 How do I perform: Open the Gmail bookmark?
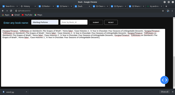tap(15, 15)
